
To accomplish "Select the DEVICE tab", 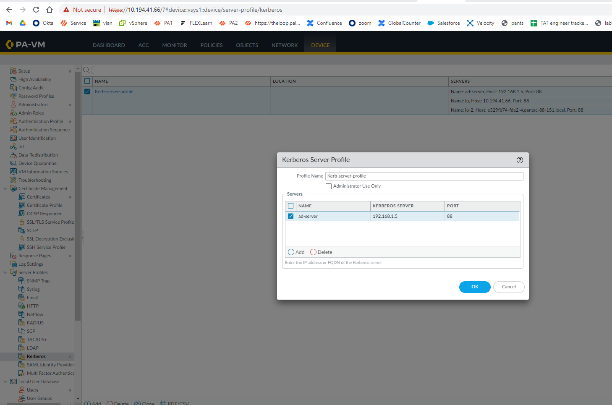I will (x=320, y=45).
